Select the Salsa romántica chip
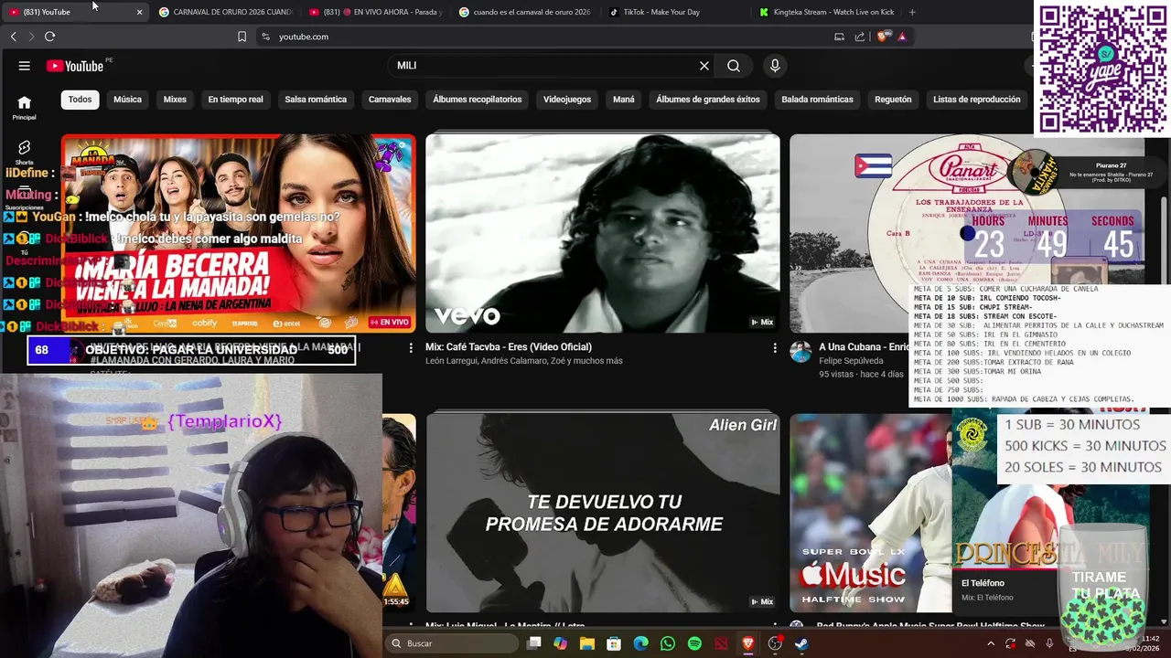This screenshot has width=1171, height=658. [316, 100]
